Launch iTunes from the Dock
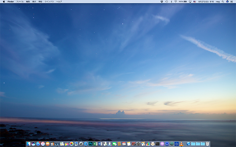This screenshot has width=236, height=147. 43,144
